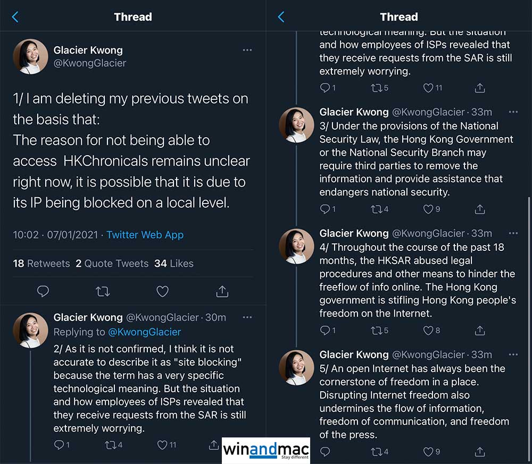Screen dimensions: 532x464
Task: Open more options on 5/ tweet
Action: click(x=513, y=355)
